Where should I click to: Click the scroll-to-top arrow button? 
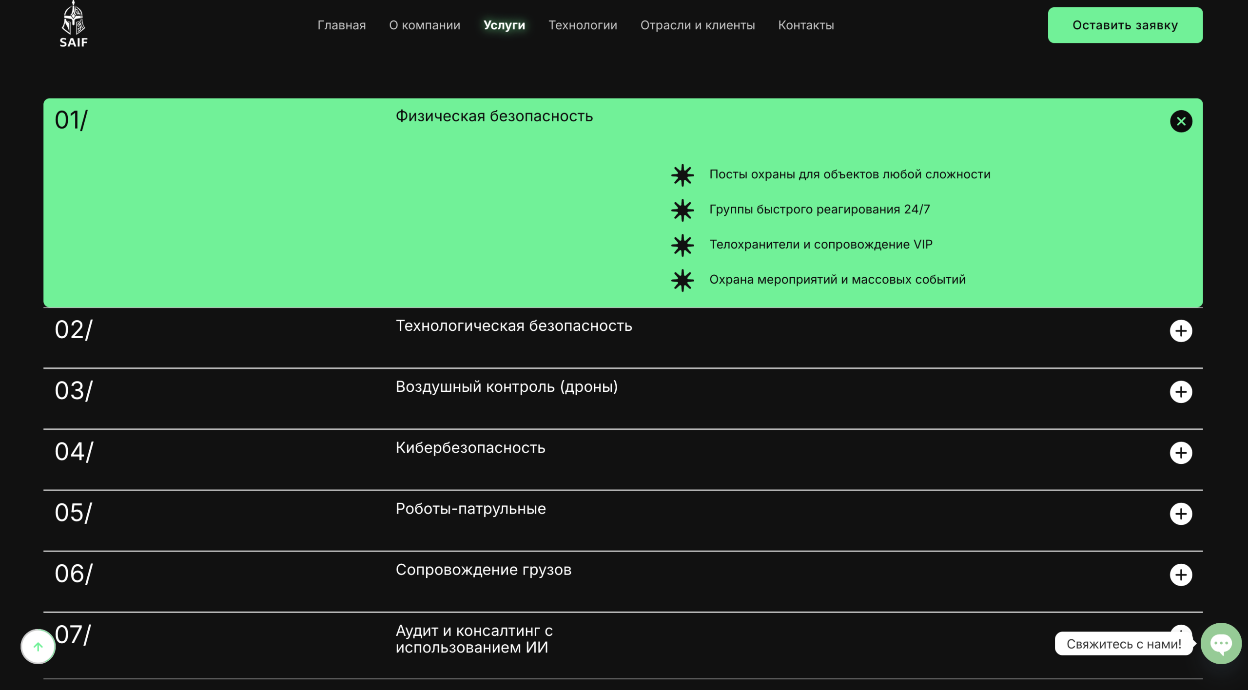[x=38, y=647]
